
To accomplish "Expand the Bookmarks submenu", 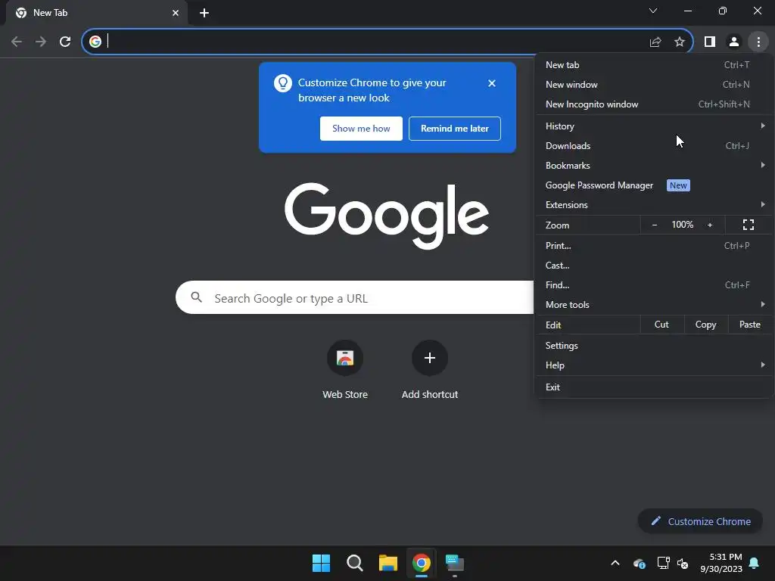I will point(654,166).
